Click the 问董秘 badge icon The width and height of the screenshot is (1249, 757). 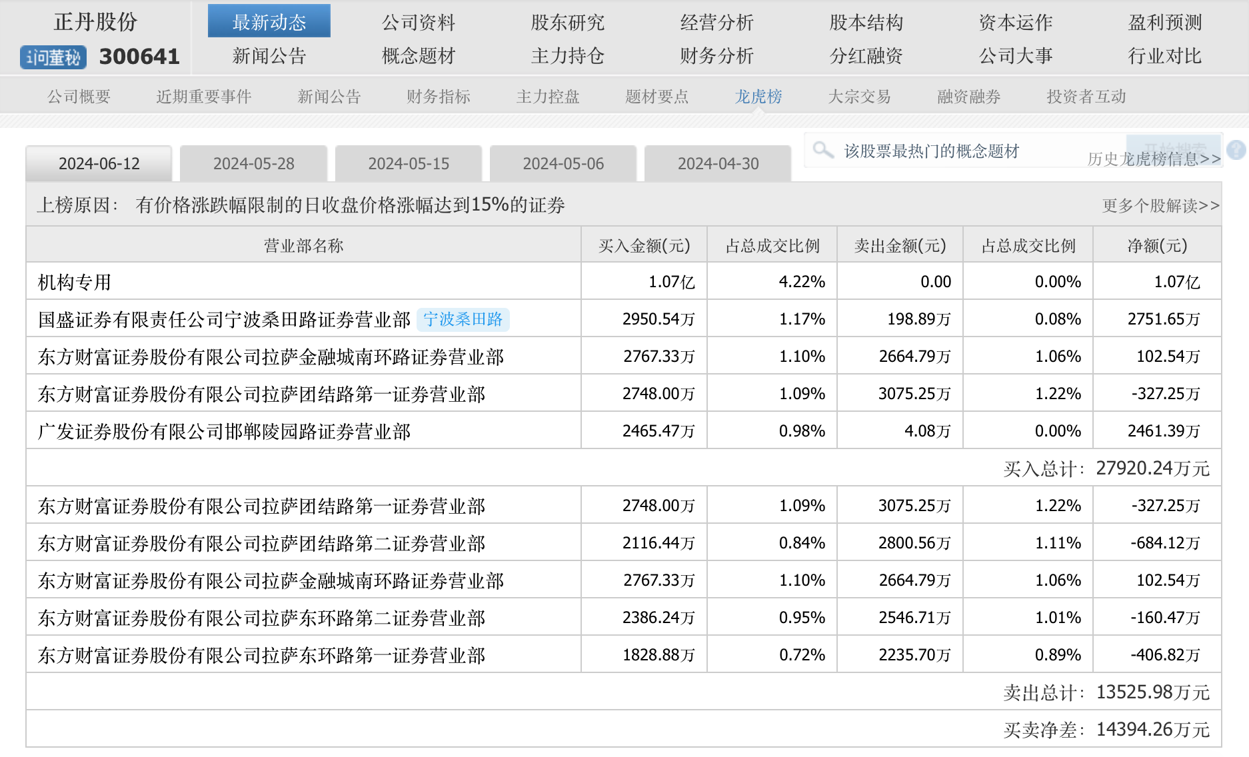coord(53,57)
